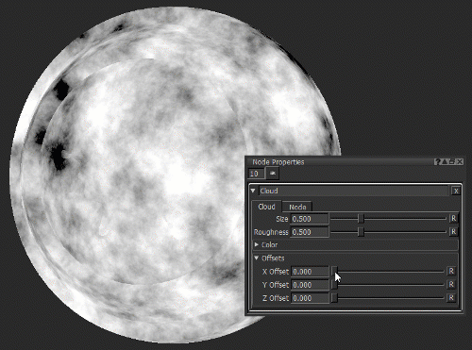Click the small icon button beside the 10 field
The width and height of the screenshot is (472, 350).
(x=273, y=174)
